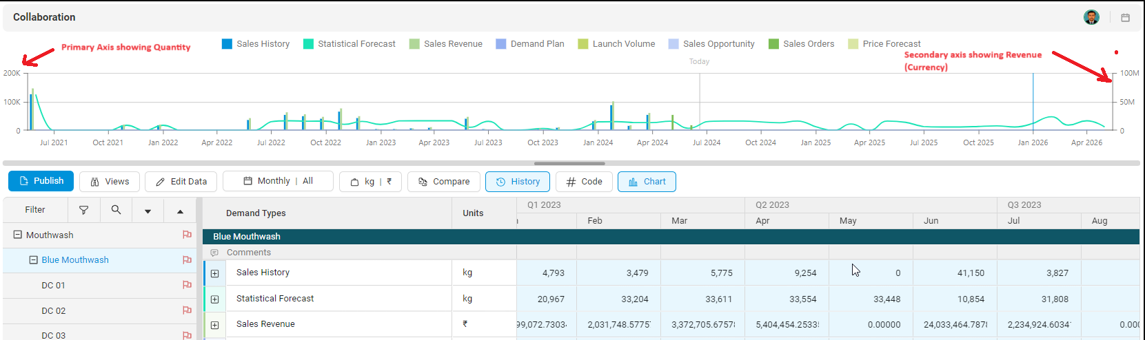Click Sales History May cell showing 0

pos(871,273)
